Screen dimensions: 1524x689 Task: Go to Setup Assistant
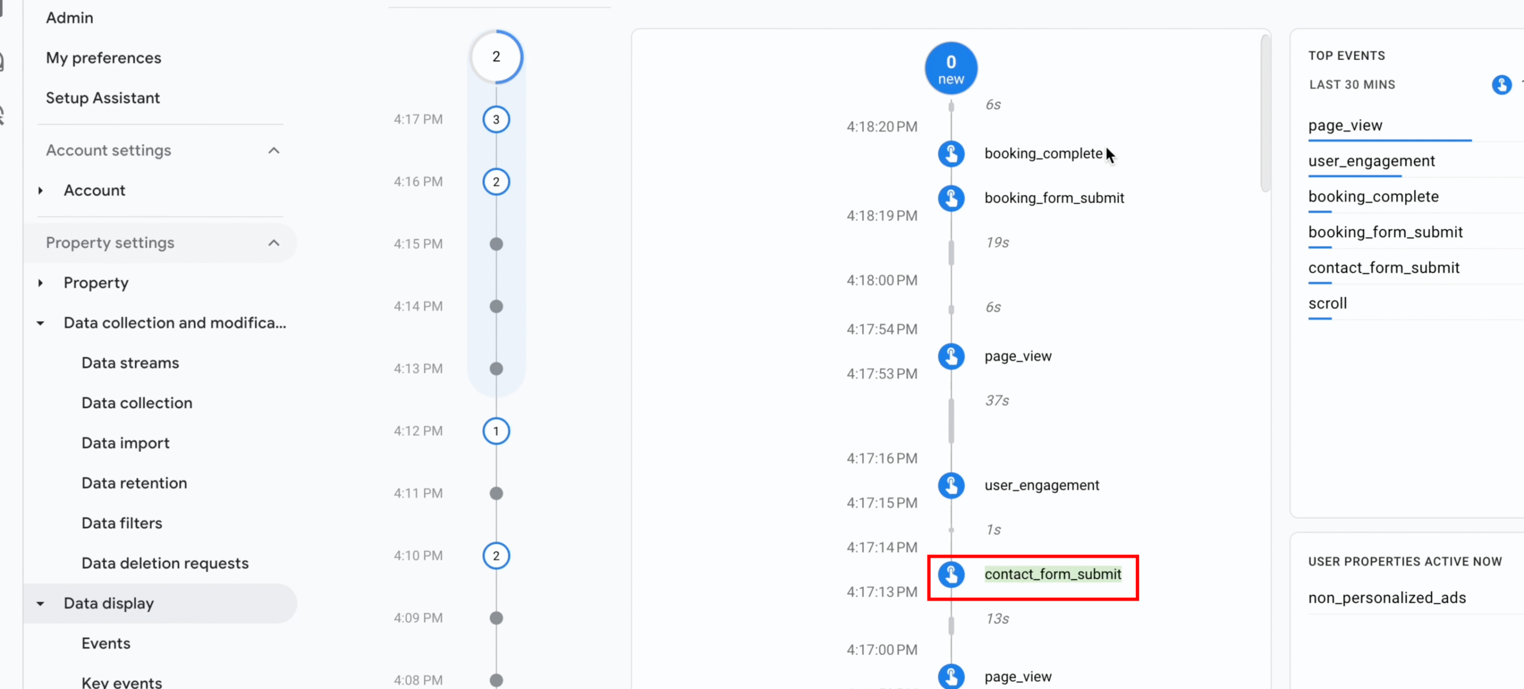point(102,98)
